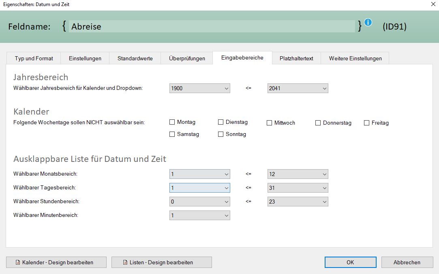This screenshot has width=439, height=274.
Task: Click Kalender - Design bearbeiten button
Action: pos(56,262)
